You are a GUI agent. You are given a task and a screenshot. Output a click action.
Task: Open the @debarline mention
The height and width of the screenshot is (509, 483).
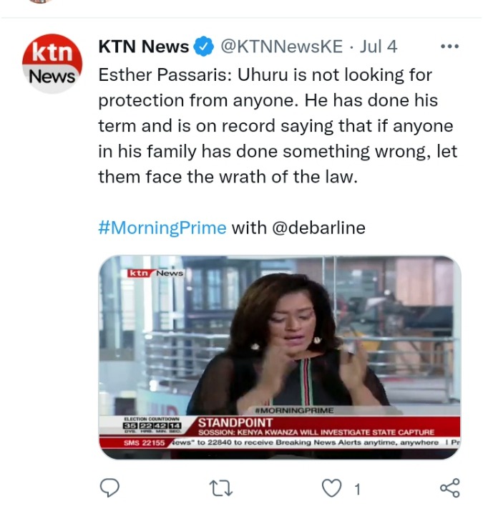pos(318,228)
